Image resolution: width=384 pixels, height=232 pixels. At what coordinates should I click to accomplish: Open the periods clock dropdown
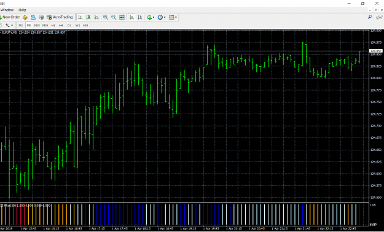click(162, 17)
